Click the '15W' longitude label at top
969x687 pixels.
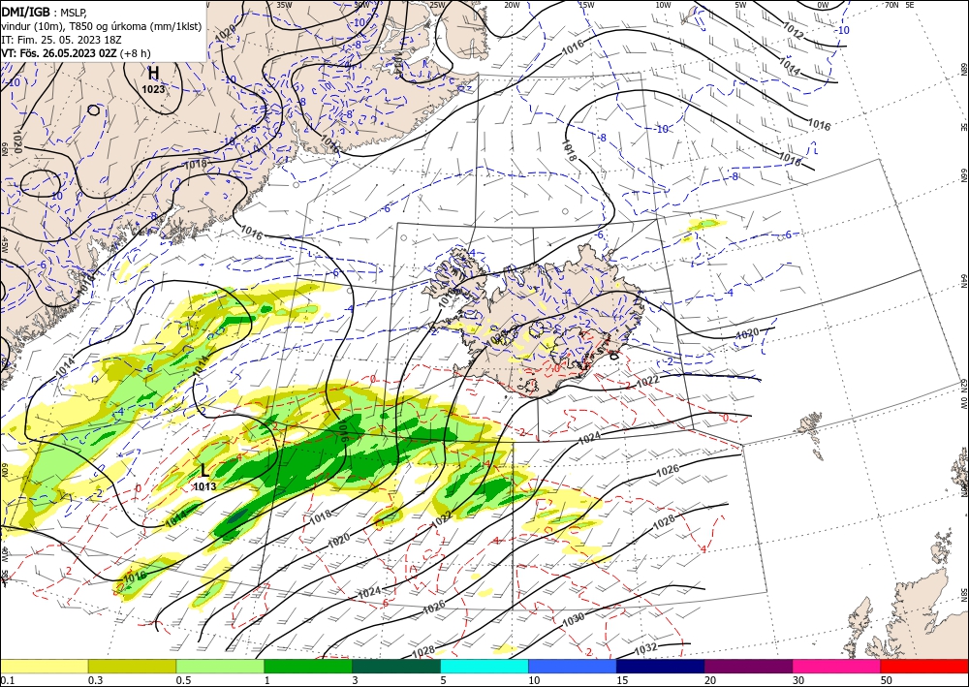pyautogui.click(x=586, y=5)
